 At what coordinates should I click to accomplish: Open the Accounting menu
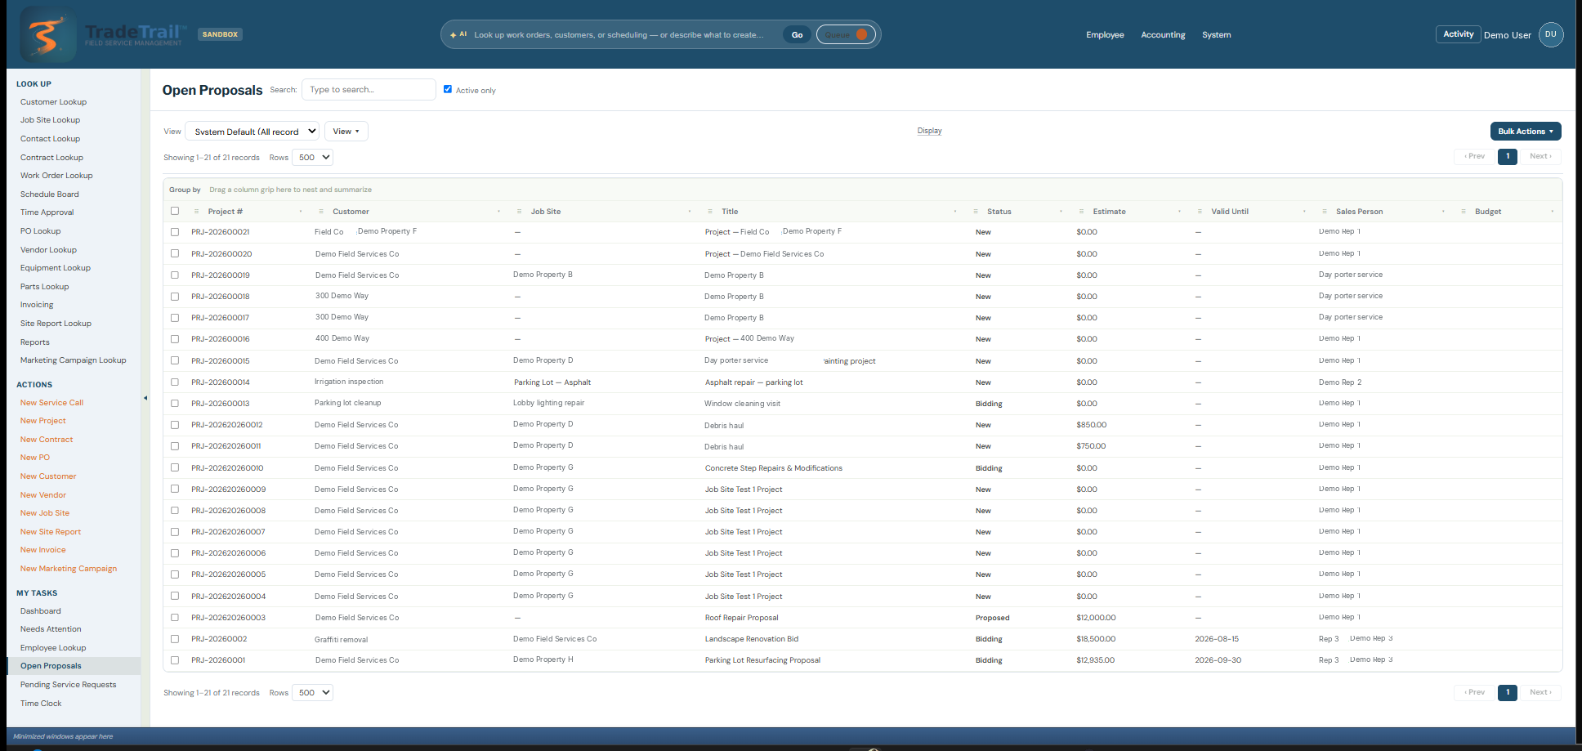point(1163,34)
